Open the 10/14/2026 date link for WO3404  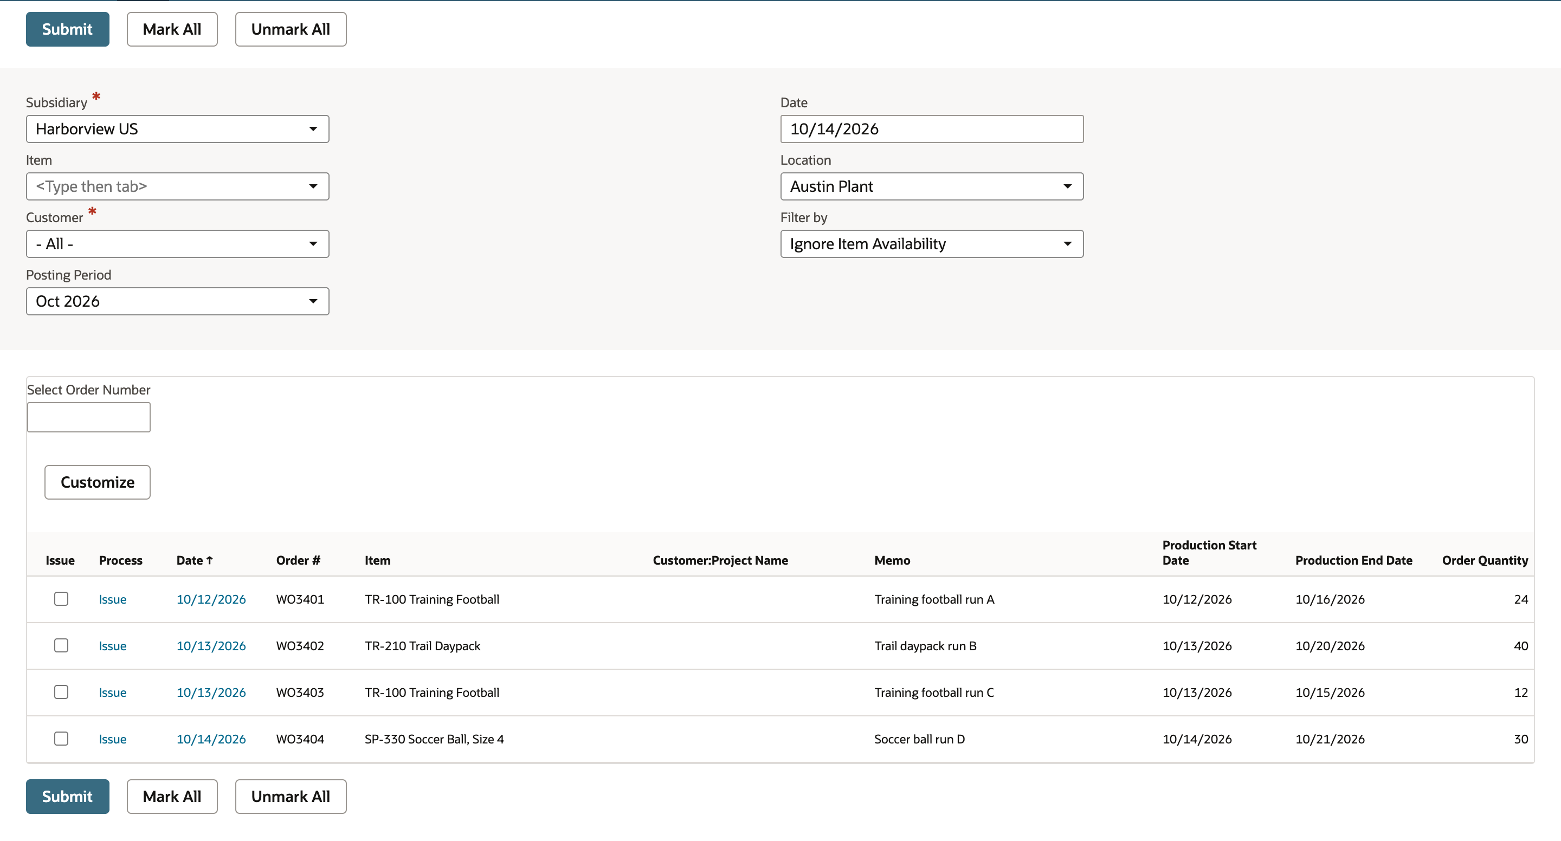coord(211,739)
